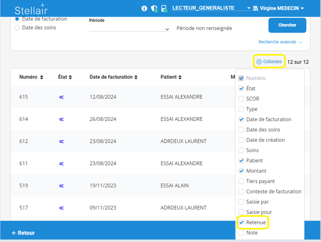The height and width of the screenshot is (242, 321).
Task: Click the shield security status icon
Action: click(x=154, y=8)
